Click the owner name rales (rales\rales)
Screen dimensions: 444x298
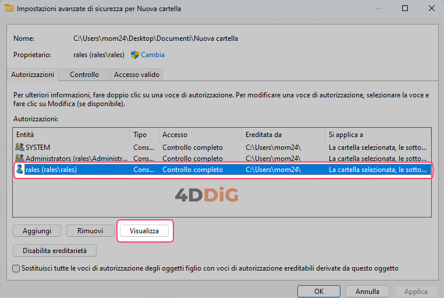(x=99, y=55)
